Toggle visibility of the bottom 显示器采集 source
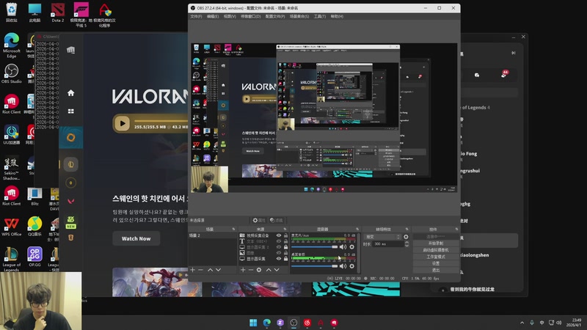The image size is (587, 330). pos(279,259)
